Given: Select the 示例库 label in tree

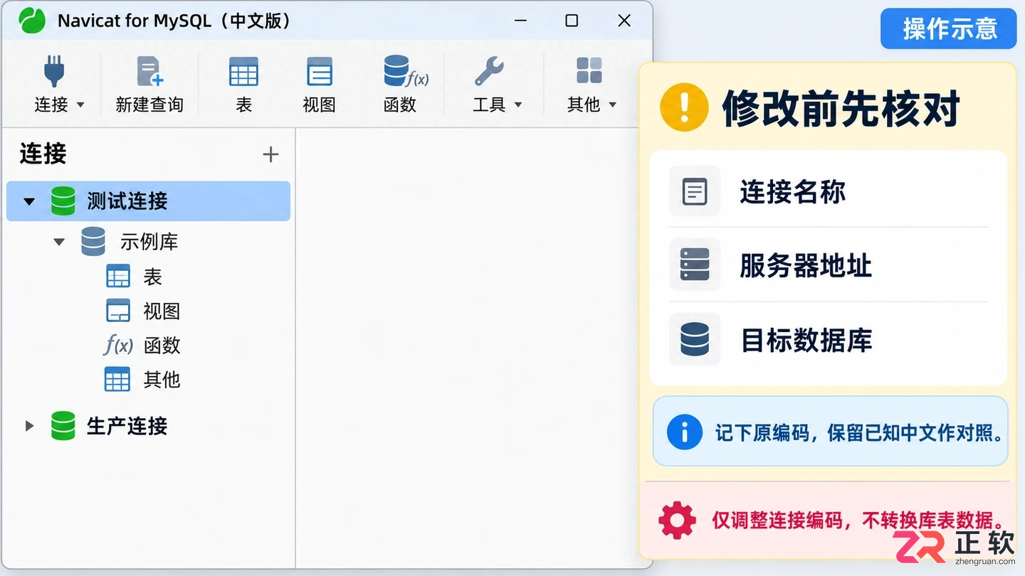Looking at the screenshot, I should pyautogui.click(x=149, y=242).
